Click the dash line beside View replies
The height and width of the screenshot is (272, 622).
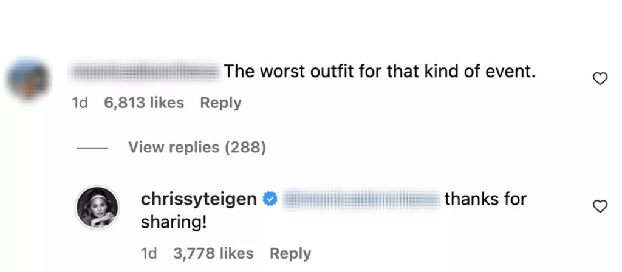92,148
